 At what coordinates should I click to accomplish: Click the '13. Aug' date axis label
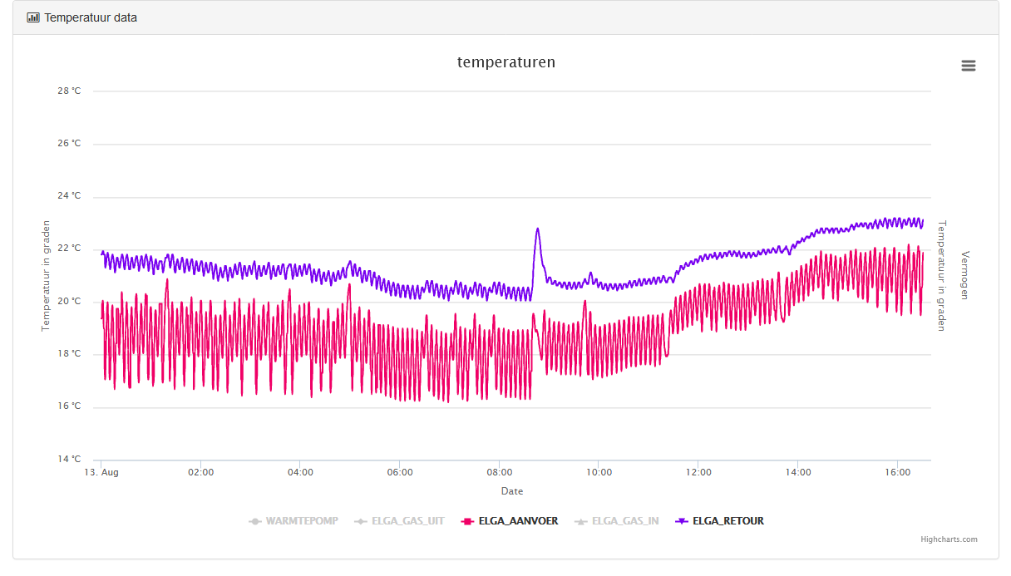point(101,472)
